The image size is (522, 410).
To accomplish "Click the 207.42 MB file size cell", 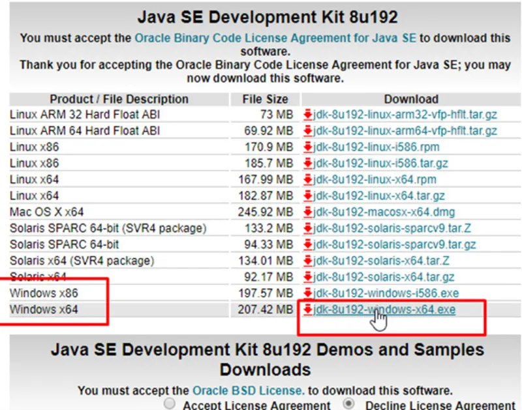I will tap(266, 310).
